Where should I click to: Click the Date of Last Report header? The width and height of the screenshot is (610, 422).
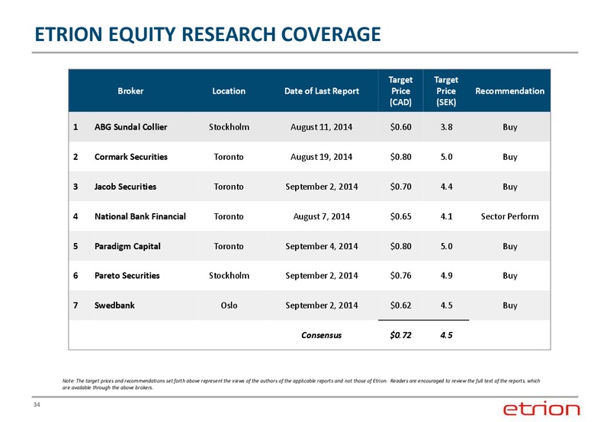pyautogui.click(x=322, y=91)
